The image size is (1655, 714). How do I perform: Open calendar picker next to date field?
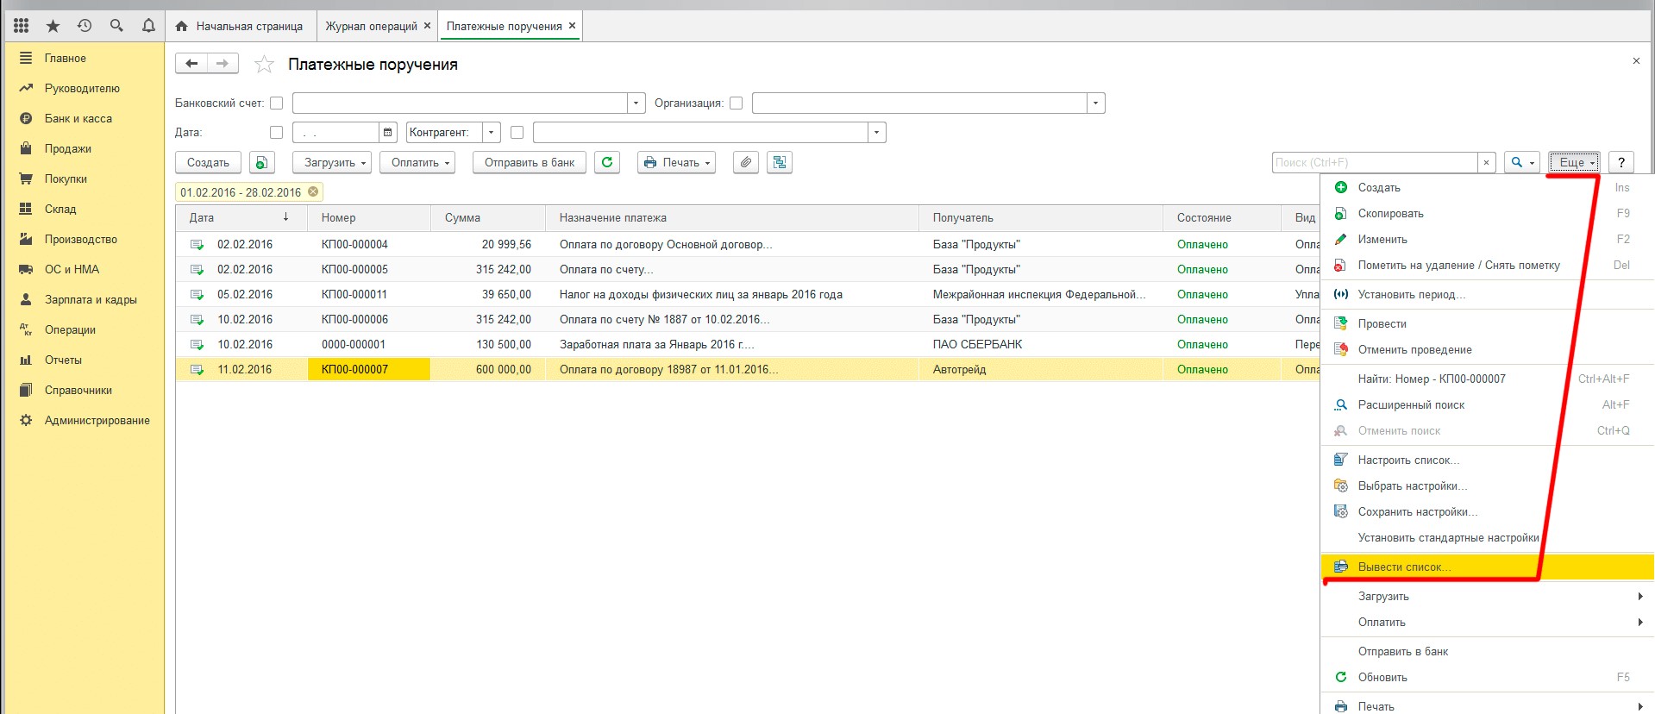tap(388, 133)
